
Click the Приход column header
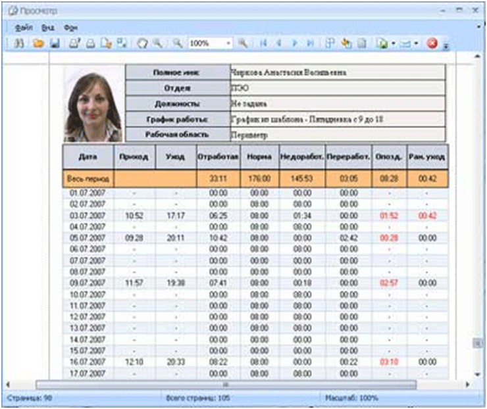[134, 156]
